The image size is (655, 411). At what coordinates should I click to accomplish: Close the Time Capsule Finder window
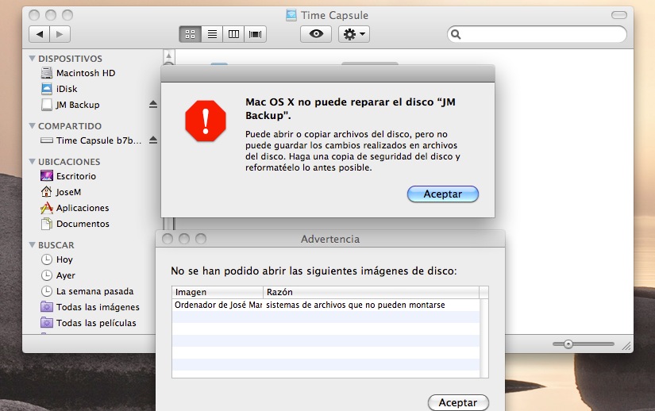[x=34, y=15]
